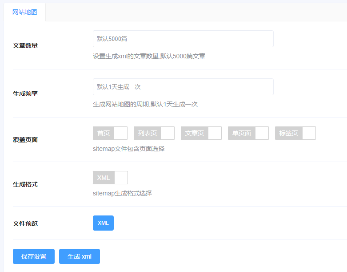
Task: Click the 保存设置 button
Action: 34,256
